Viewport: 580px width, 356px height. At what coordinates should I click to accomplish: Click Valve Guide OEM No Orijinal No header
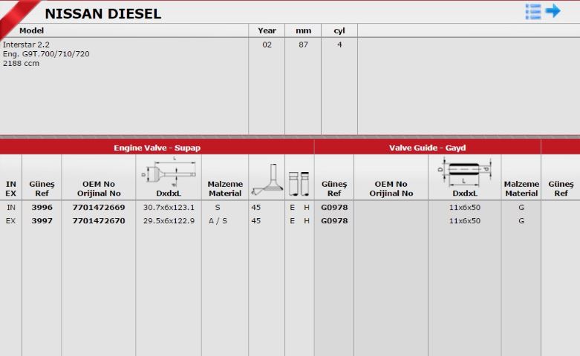(391, 188)
